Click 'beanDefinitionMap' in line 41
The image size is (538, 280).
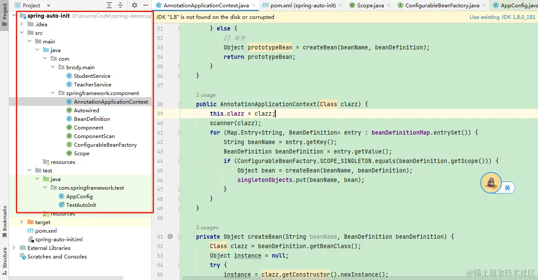click(x=401, y=132)
